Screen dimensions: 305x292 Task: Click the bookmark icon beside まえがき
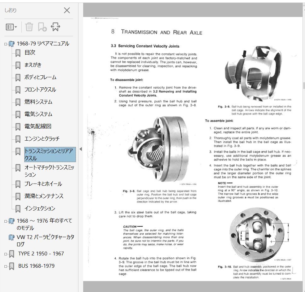(18, 65)
